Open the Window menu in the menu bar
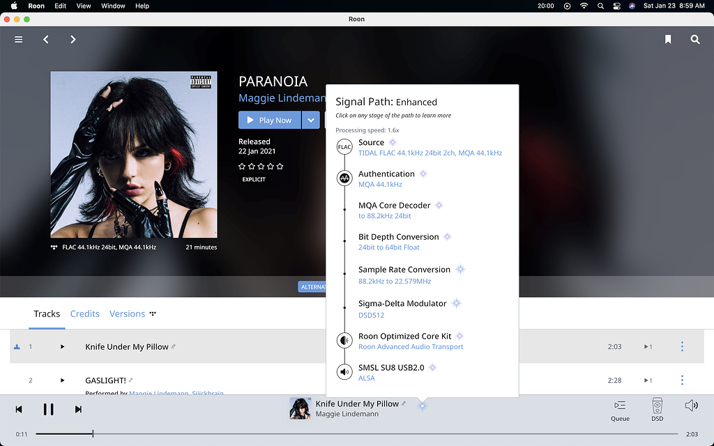 [112, 6]
